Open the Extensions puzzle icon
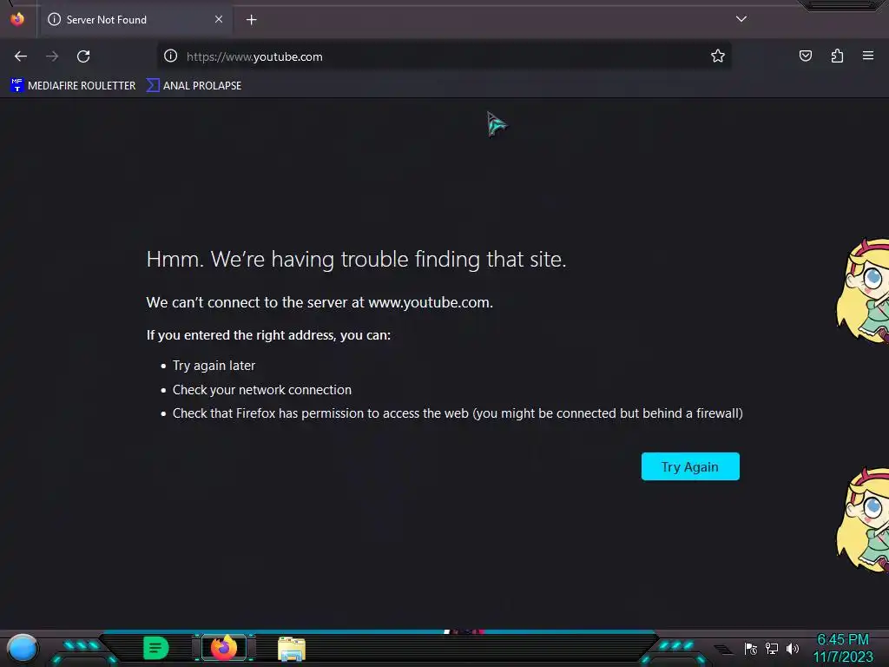Image resolution: width=889 pixels, height=667 pixels. pyautogui.click(x=837, y=56)
